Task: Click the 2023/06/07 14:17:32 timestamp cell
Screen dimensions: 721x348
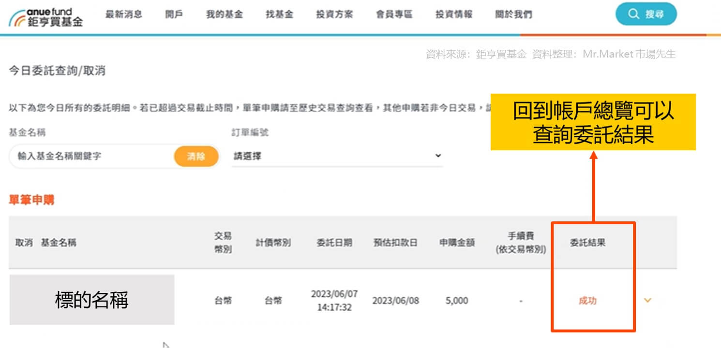Action: (334, 301)
